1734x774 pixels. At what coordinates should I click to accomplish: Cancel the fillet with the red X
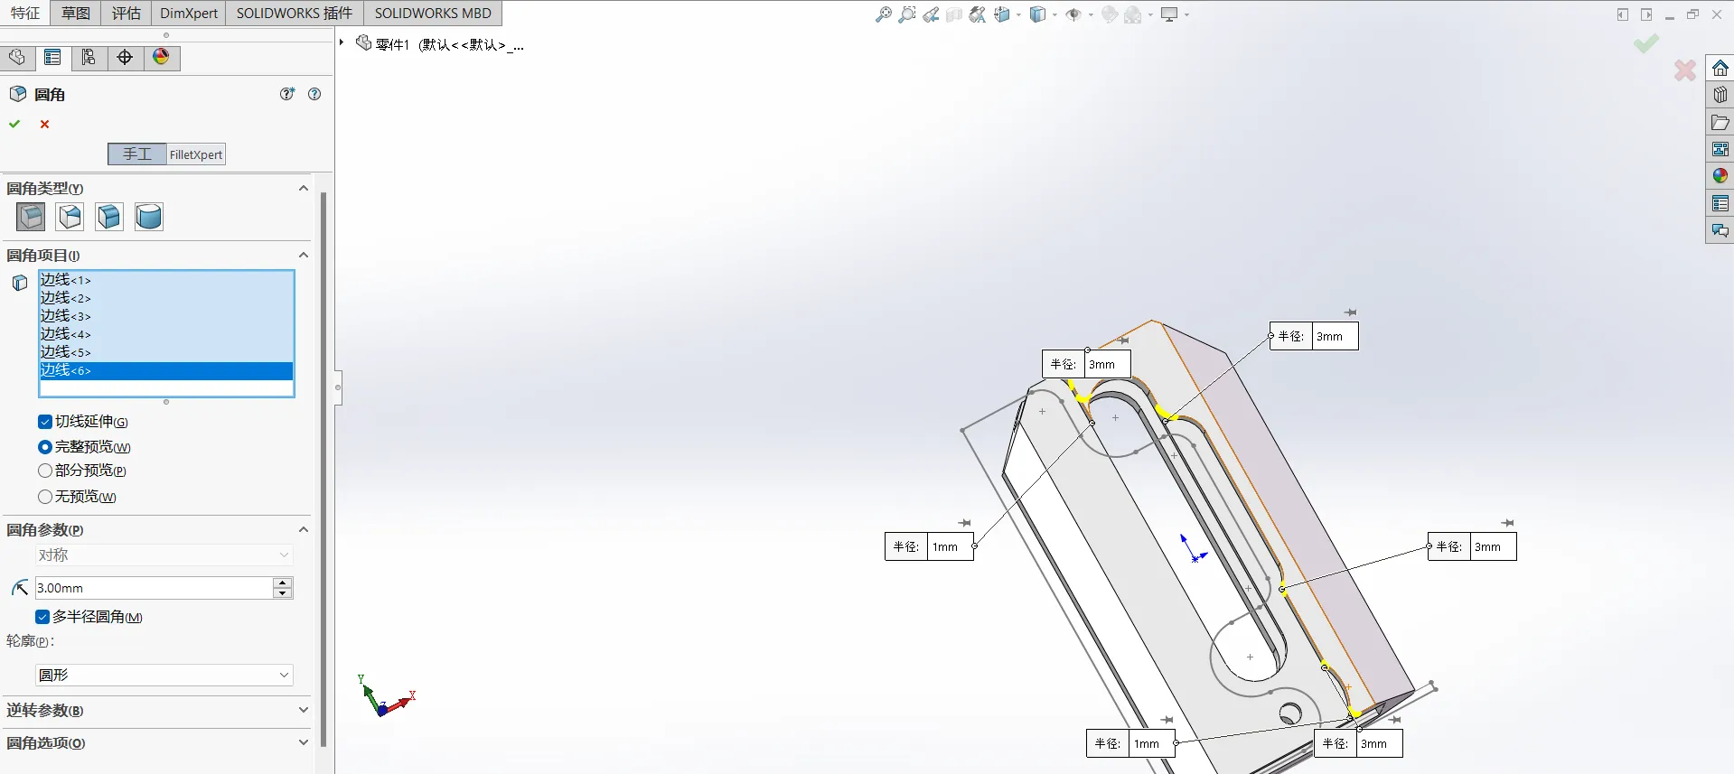[x=44, y=124]
